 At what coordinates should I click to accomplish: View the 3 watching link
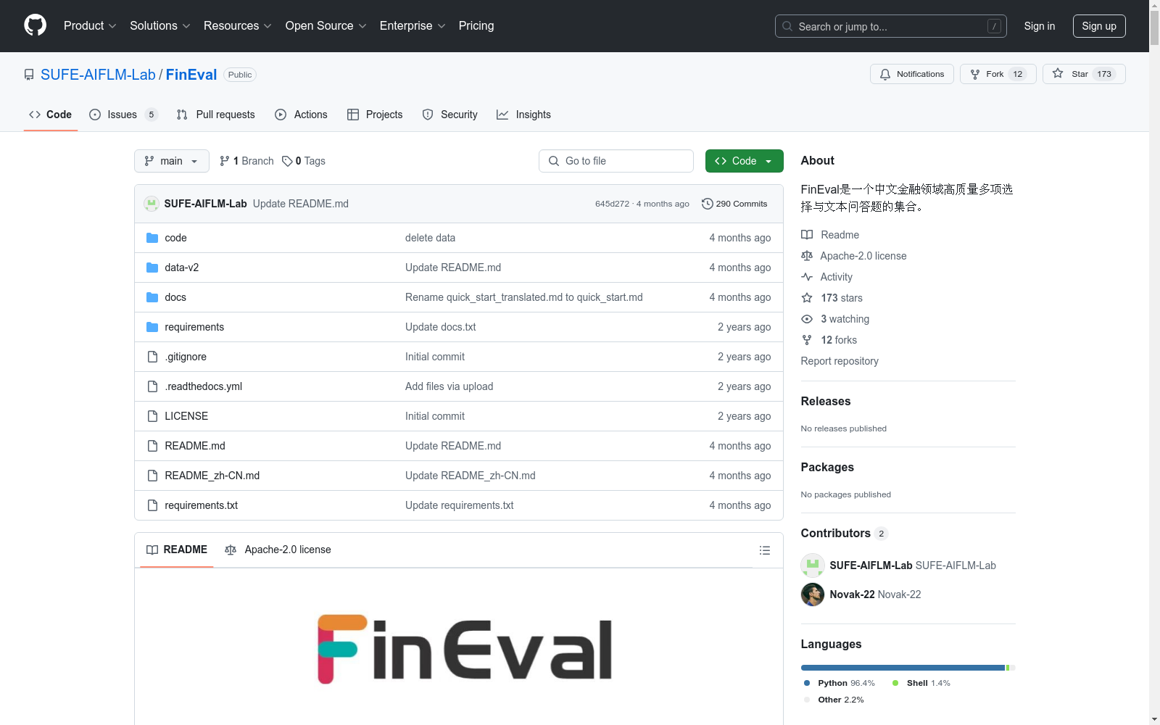tap(835, 319)
